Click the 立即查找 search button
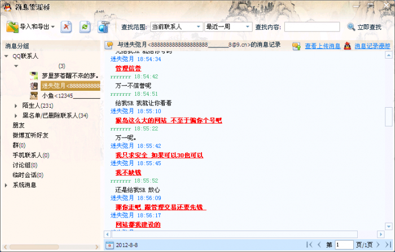Screen dimensions: 395x252 (x=364, y=27)
